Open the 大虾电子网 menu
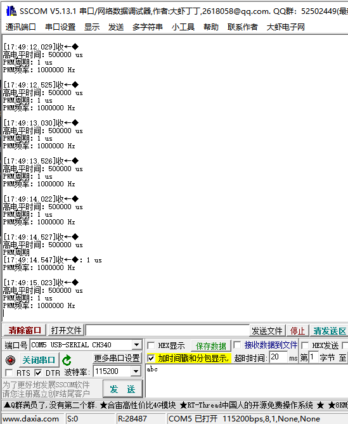 coord(285,27)
